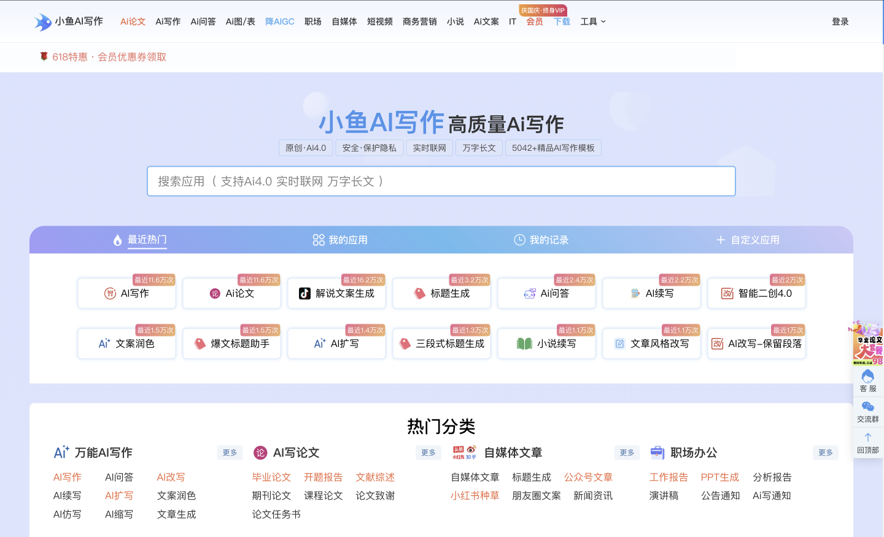Open 客服 customer service icon
The height and width of the screenshot is (537, 884).
(868, 376)
